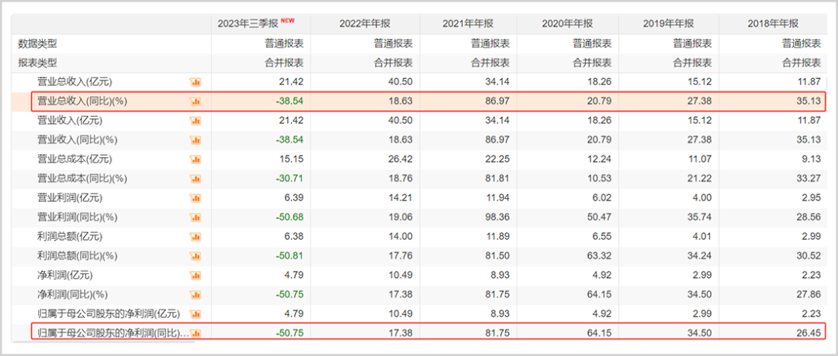This screenshot has width=838, height=356.
Task: Click chart icon next to 营业收入(亿元)
Action: pyautogui.click(x=196, y=120)
